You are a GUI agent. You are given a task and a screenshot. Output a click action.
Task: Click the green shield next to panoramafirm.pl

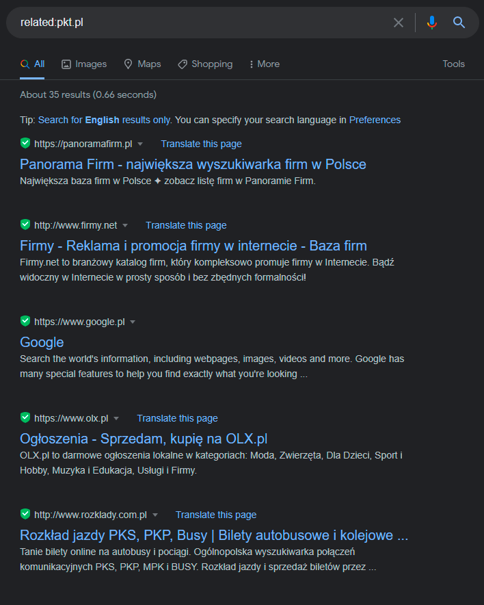[25, 143]
